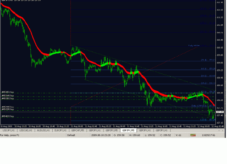Click the 11 Aug 00:05 time label
This screenshot has width=227, height=164.
click(76, 126)
